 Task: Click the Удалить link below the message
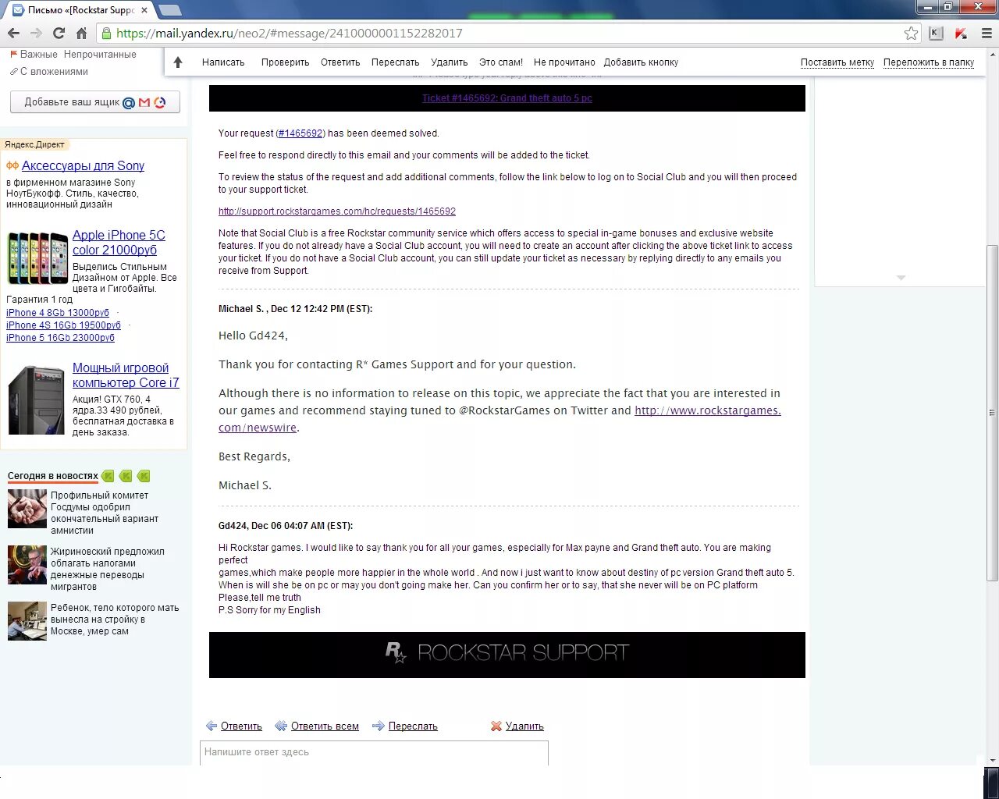pos(524,726)
